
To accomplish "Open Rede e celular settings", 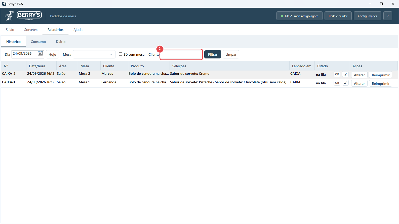I will point(338,16).
